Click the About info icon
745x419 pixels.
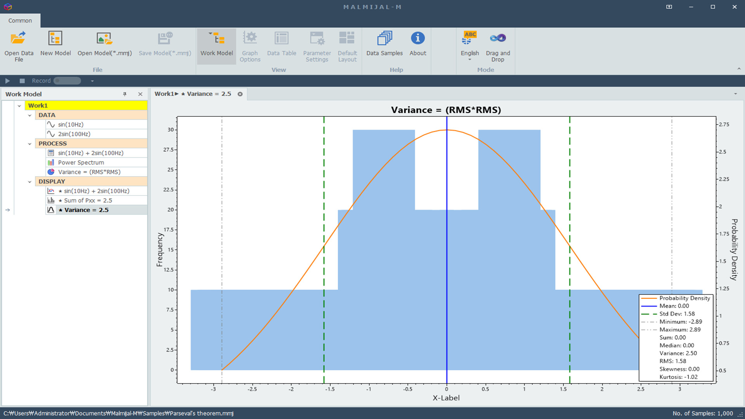click(x=418, y=38)
